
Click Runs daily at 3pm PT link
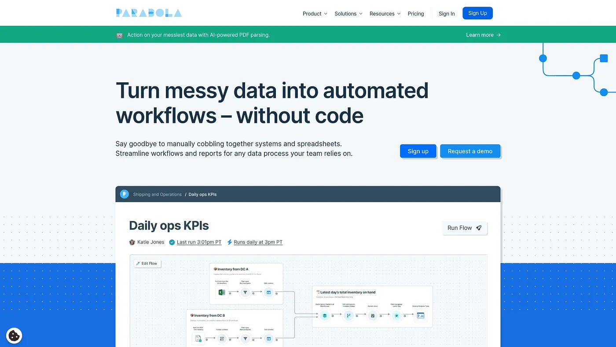tap(258, 242)
